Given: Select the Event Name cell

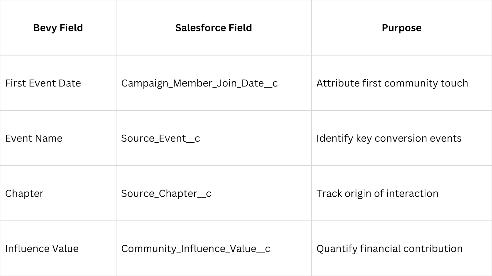Looking at the screenshot, I should pyautogui.click(x=58, y=138).
